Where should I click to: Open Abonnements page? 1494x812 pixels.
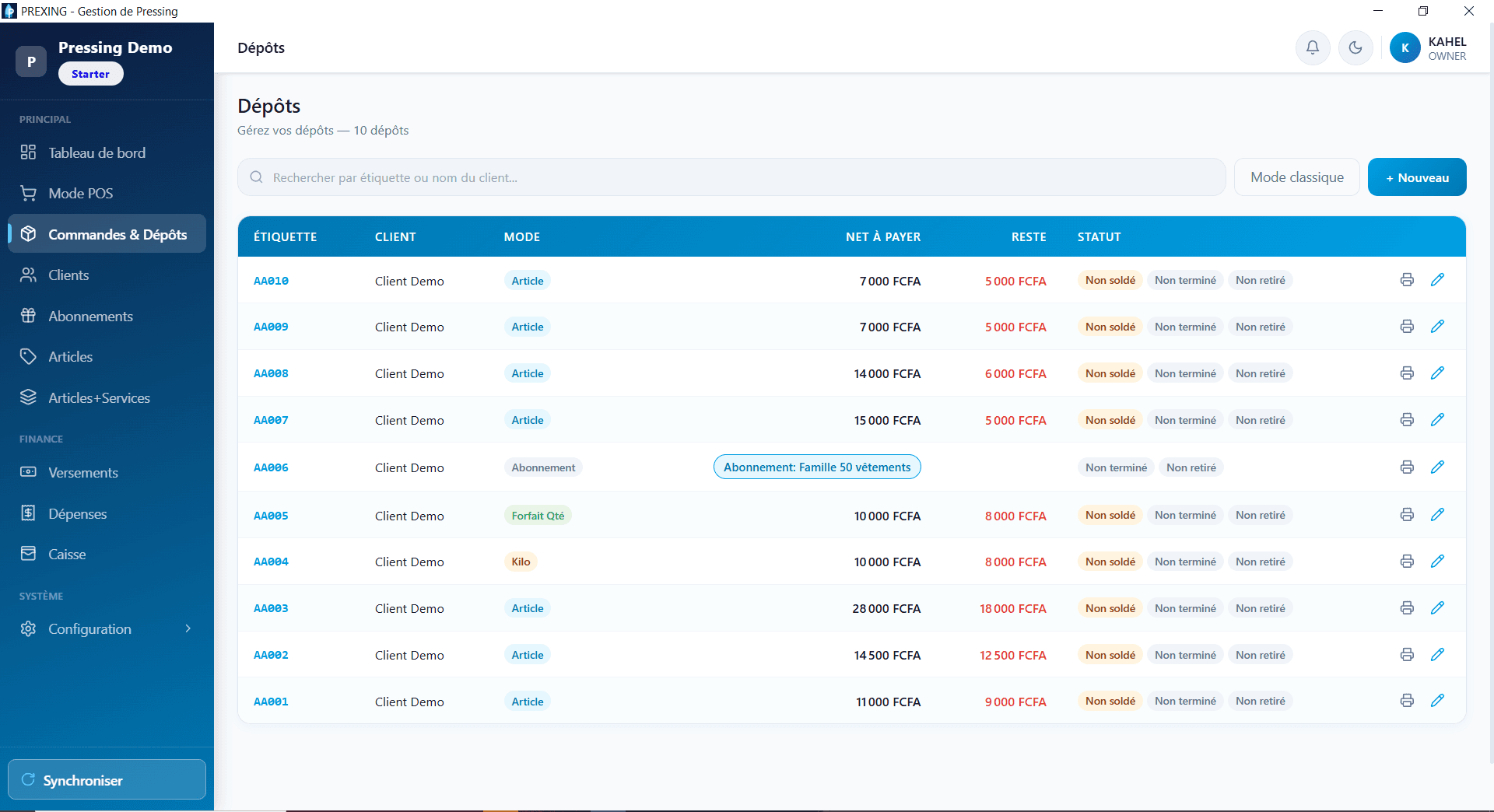click(x=107, y=316)
